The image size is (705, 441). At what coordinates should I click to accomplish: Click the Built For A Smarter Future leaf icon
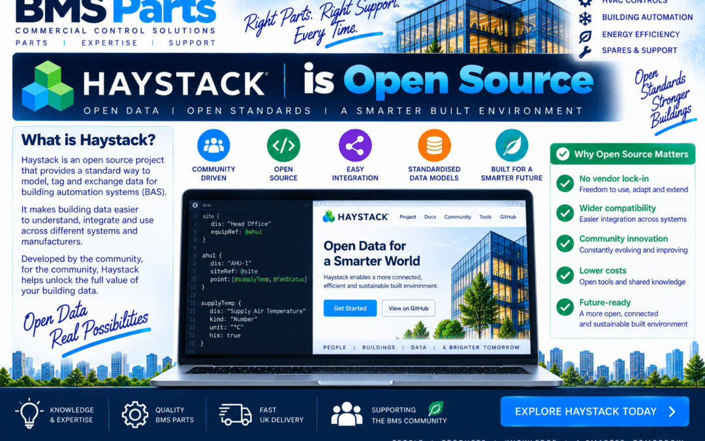[512, 145]
